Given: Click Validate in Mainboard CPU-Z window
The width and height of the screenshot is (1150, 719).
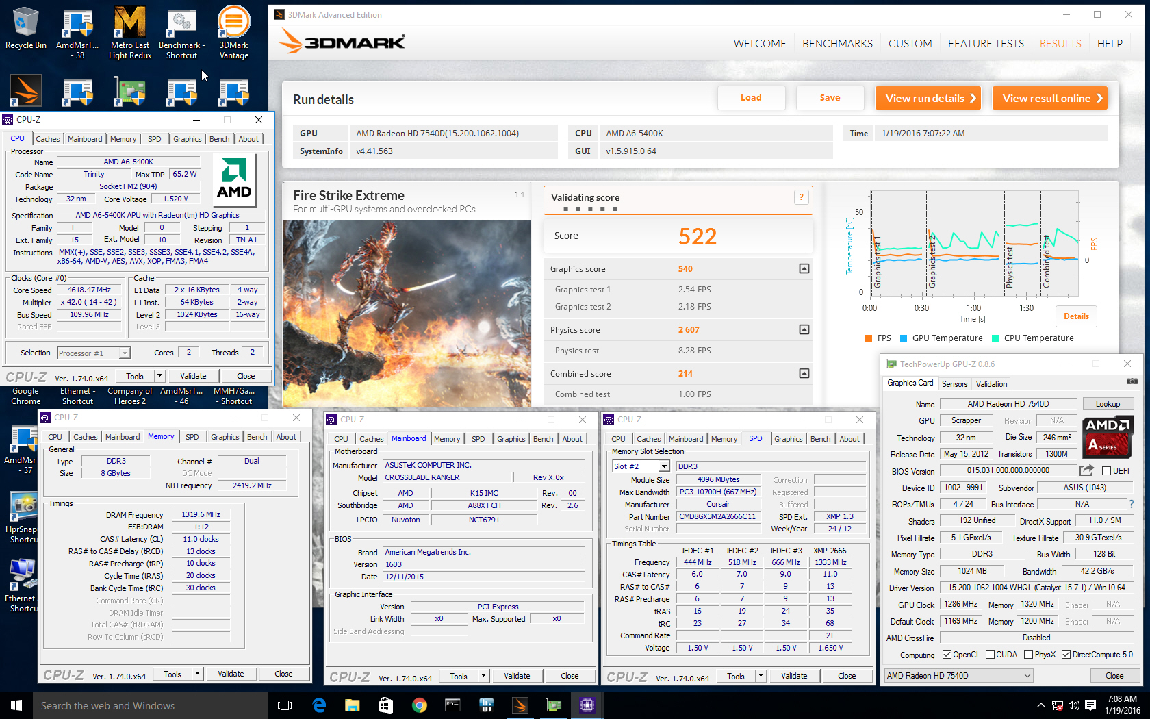Looking at the screenshot, I should [517, 676].
